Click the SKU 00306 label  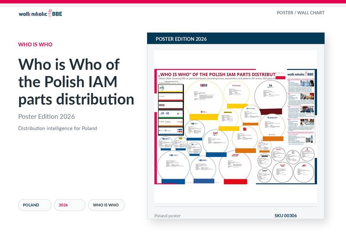[285, 216]
